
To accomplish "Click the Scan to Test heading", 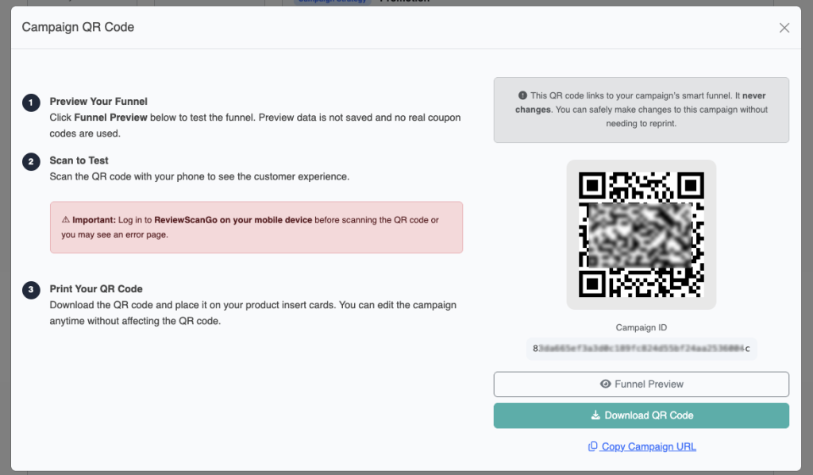I will [x=79, y=160].
